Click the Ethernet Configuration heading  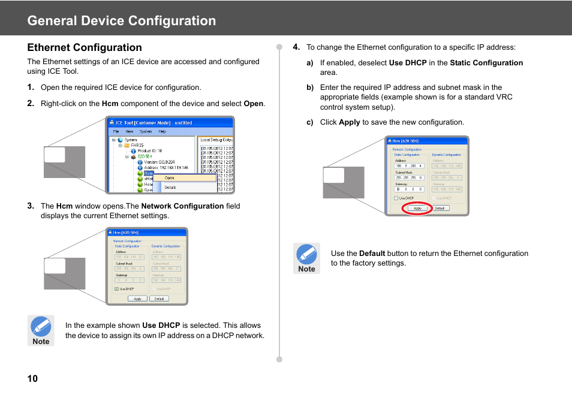click(x=85, y=47)
